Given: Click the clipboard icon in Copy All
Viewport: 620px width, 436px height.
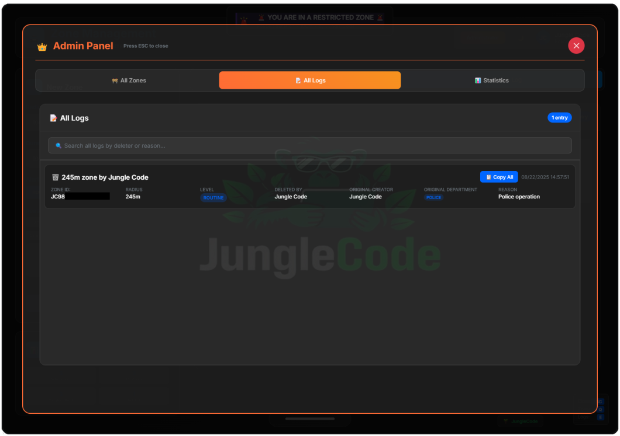Looking at the screenshot, I should 488,177.
